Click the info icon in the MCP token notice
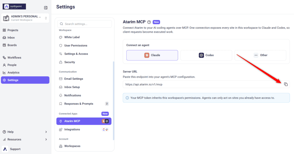The width and height of the screenshot is (294, 154). [127, 98]
